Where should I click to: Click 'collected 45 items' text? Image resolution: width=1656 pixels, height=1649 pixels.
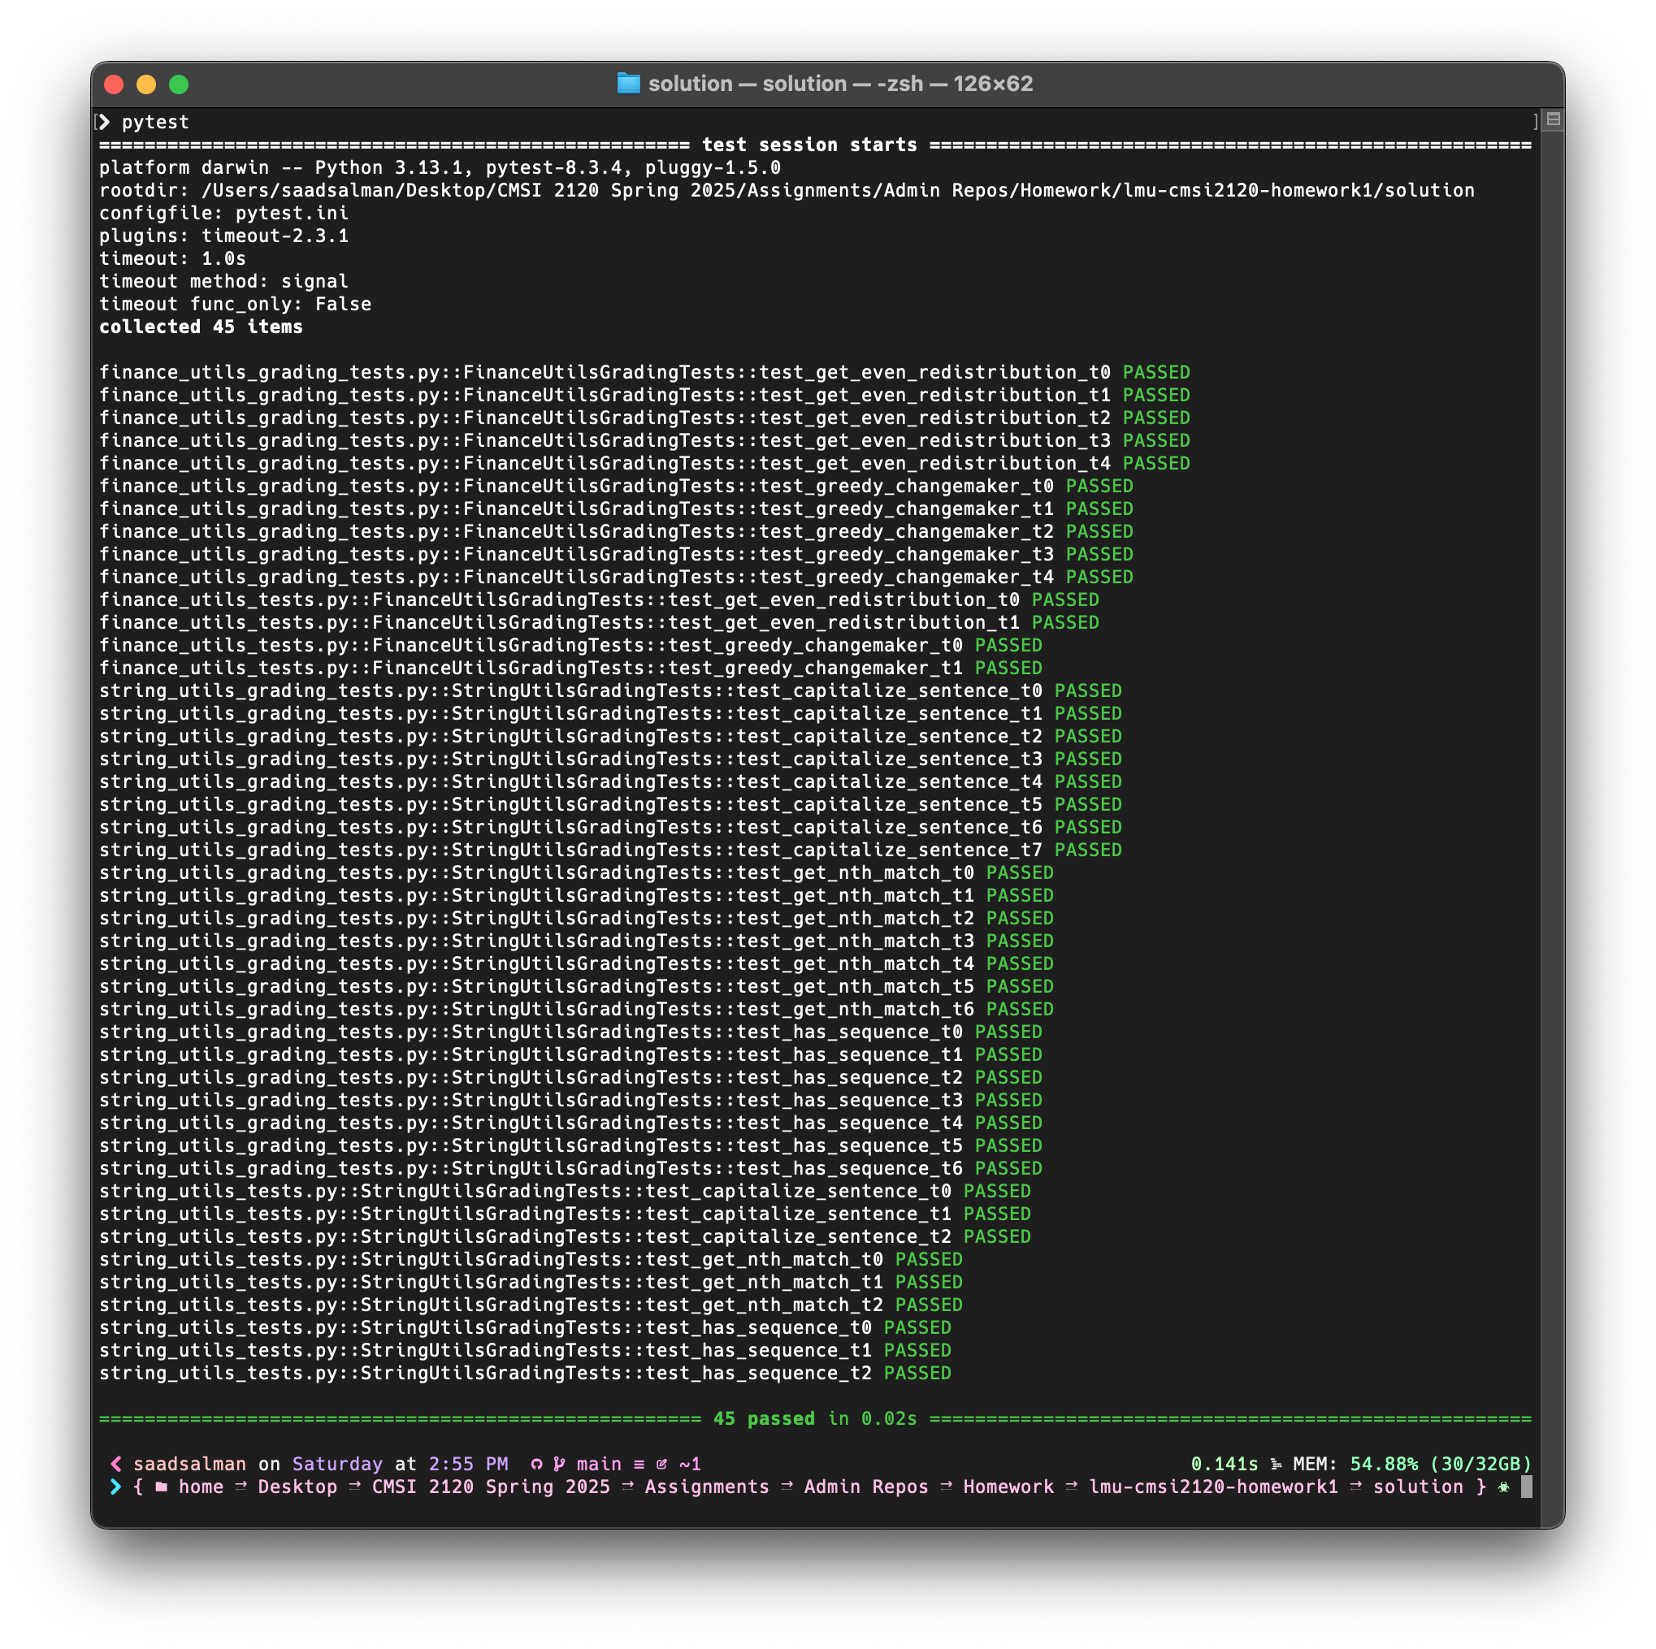pyautogui.click(x=201, y=327)
